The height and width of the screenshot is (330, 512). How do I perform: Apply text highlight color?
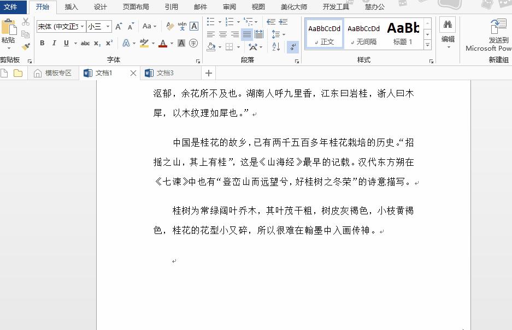pyautogui.click(x=145, y=44)
